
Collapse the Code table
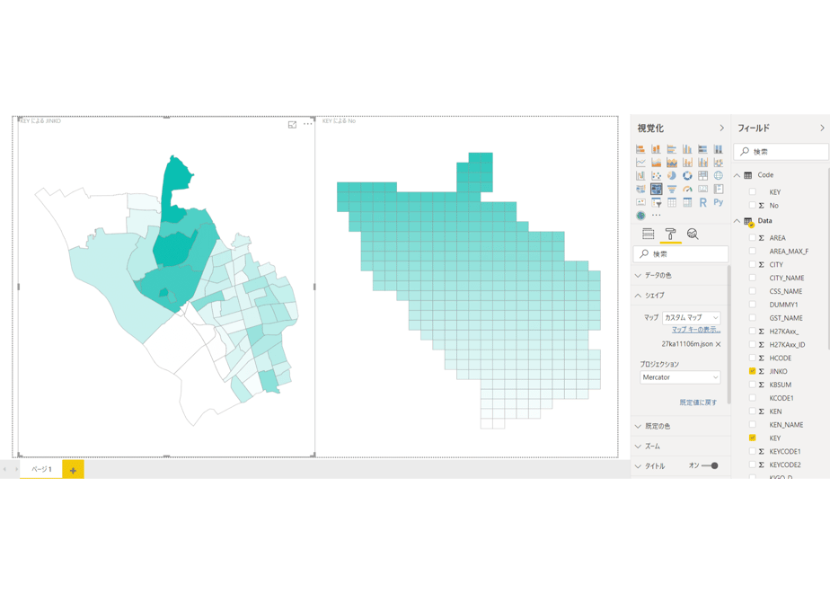(737, 174)
